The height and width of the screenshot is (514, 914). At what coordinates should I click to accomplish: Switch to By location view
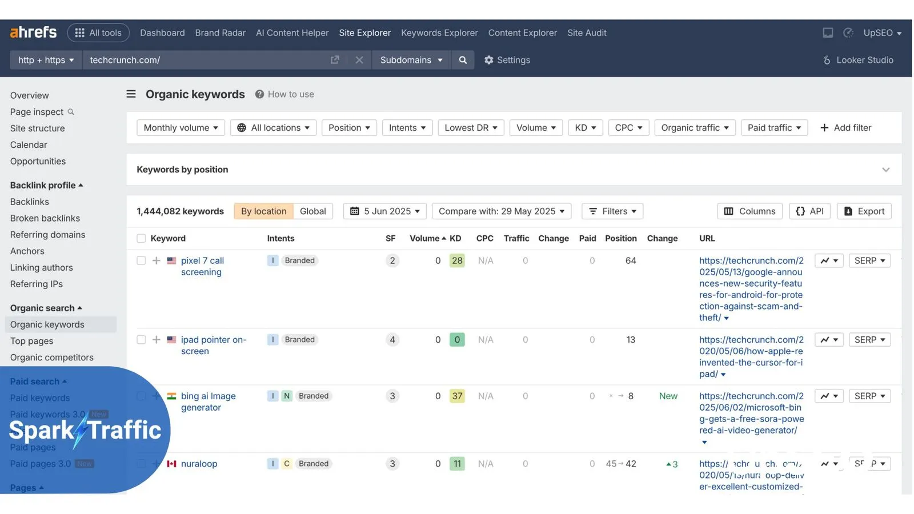click(263, 211)
